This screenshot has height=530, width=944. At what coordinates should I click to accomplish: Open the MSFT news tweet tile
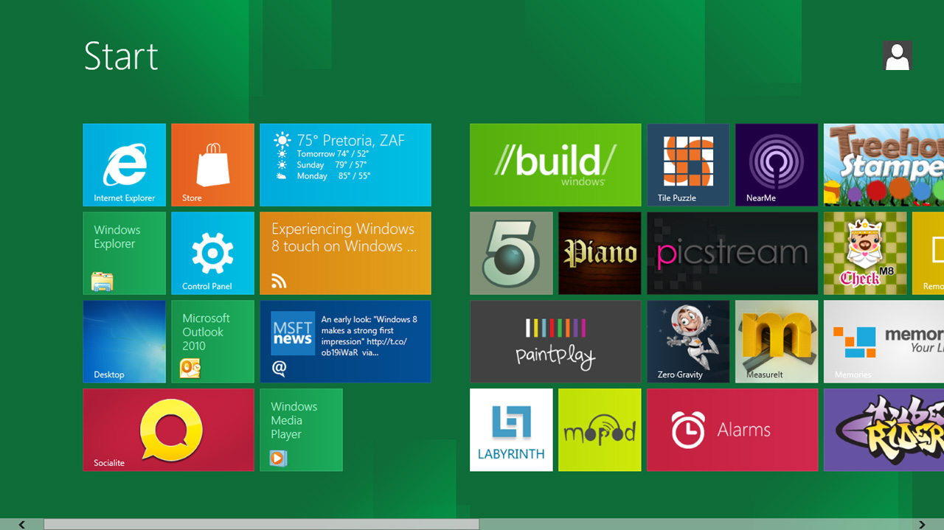click(345, 341)
